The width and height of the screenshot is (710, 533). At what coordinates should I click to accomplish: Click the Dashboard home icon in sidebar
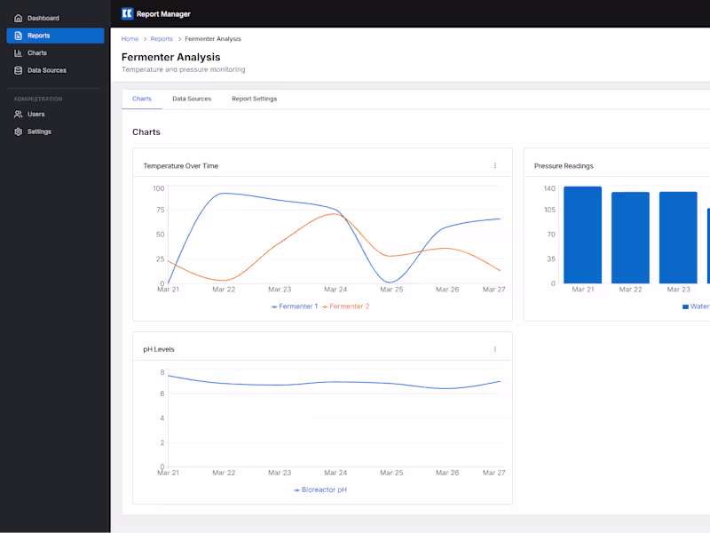(x=18, y=18)
